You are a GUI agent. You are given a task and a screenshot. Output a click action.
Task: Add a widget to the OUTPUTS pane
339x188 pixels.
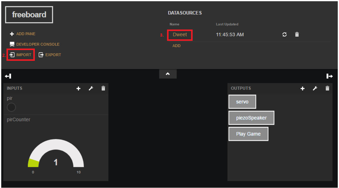[x=302, y=88]
